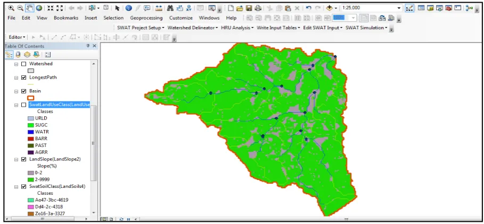
Task: Open the Table Of Contents window icon
Action: point(421,8)
